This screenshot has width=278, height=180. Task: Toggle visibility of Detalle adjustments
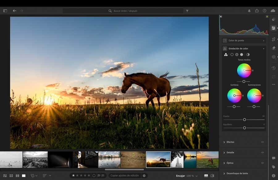pos(262,153)
